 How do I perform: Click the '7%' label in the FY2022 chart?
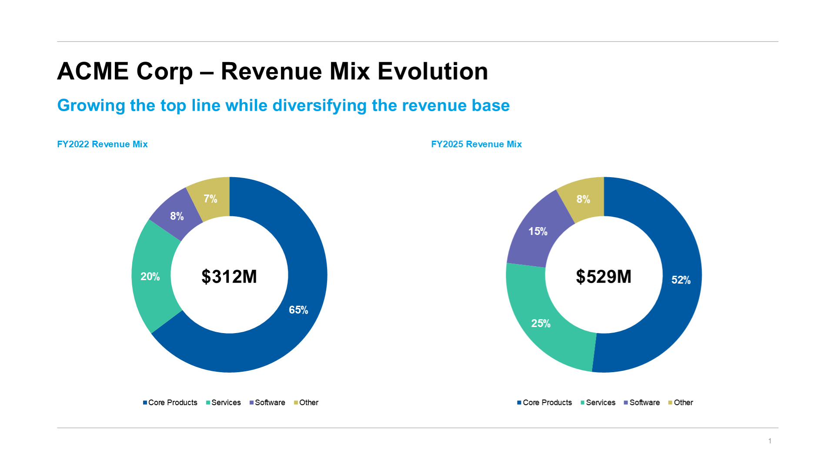tap(210, 199)
